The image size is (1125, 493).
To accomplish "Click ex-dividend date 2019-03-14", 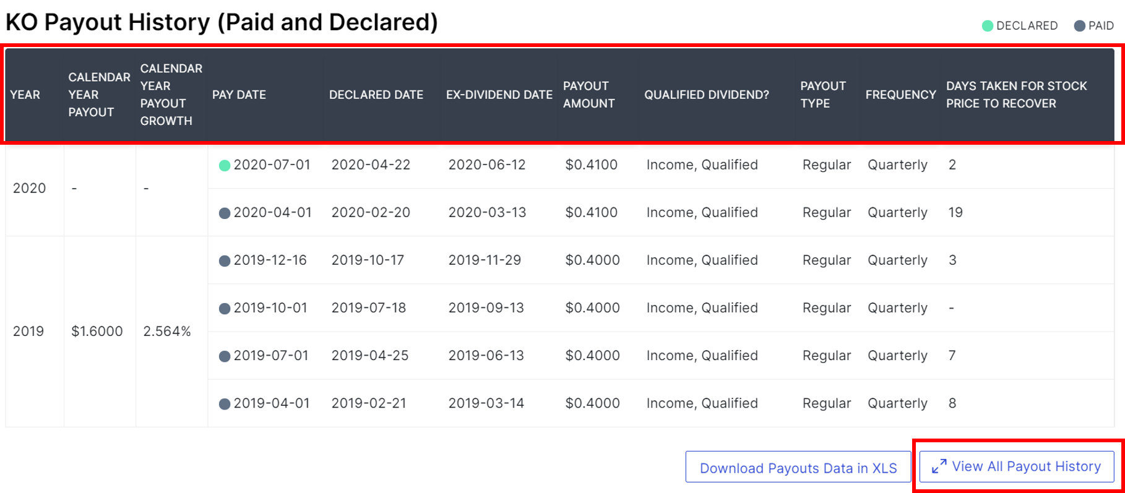I will (x=486, y=403).
